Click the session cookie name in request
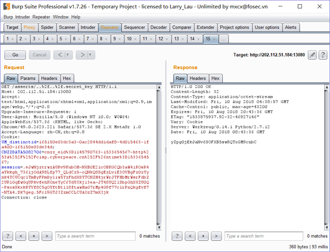This screenshot has width=330, height=252. [x=11, y=167]
